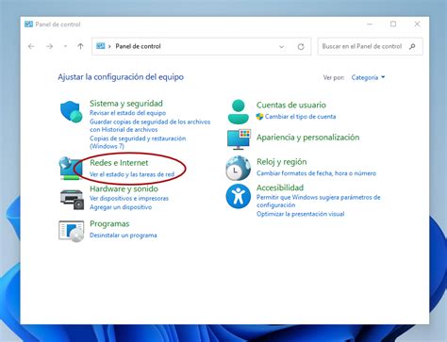447x342 pixels.
Task: Open Apariencia y personalización category
Action: point(307,138)
